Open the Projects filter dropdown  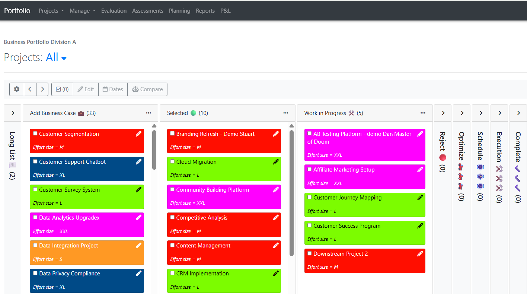(x=56, y=57)
